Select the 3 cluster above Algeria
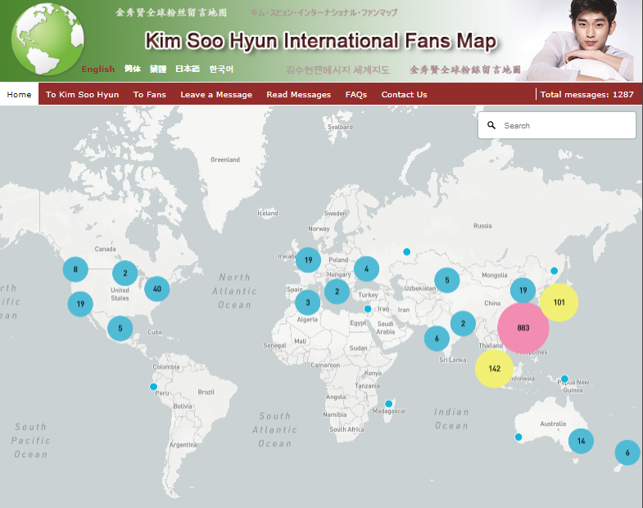This screenshot has width=643, height=508. 307,303
